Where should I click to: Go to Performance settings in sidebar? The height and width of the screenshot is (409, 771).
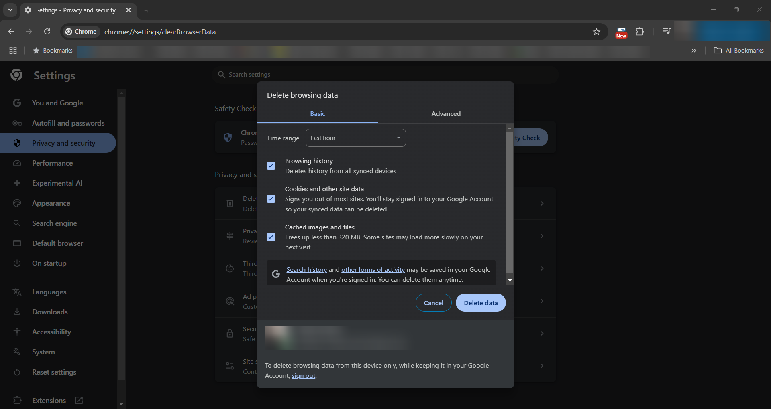(x=58, y=163)
